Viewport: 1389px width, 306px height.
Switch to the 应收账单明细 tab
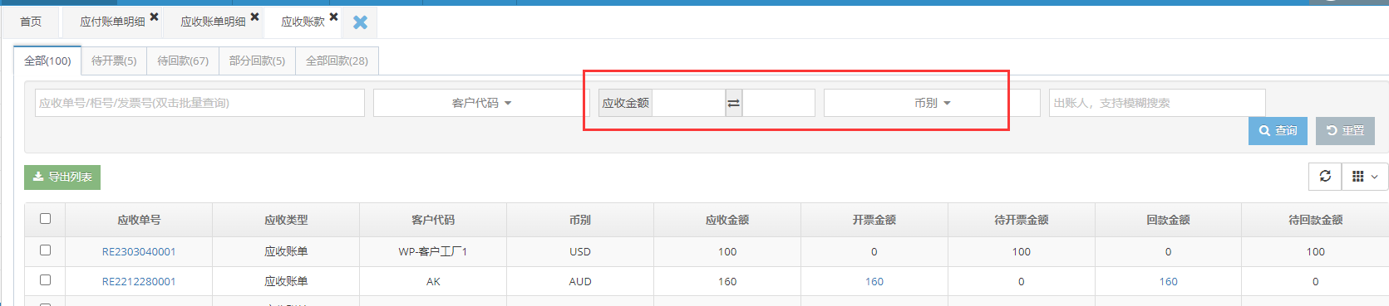(x=213, y=22)
